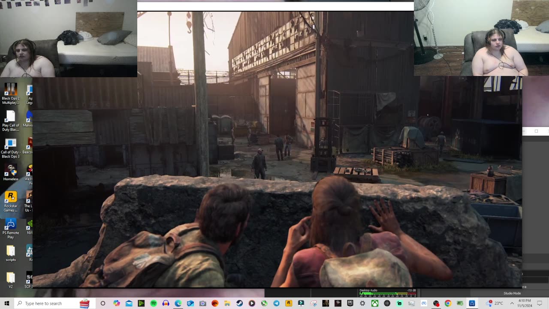Open Snipping Tool in the taskbar

tap(314, 303)
